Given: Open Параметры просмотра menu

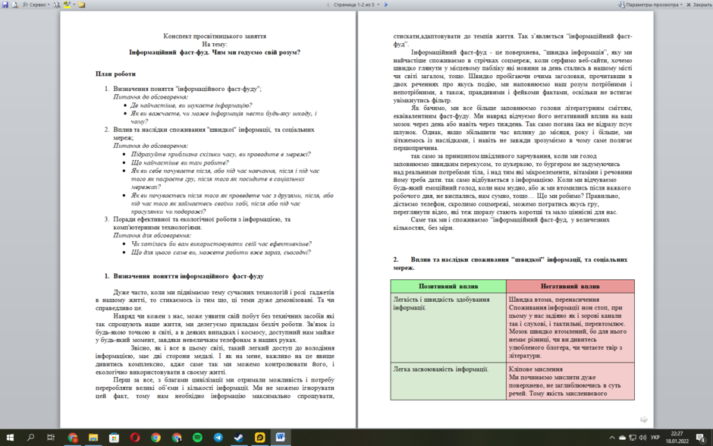Looking at the screenshot, I should 651,5.
